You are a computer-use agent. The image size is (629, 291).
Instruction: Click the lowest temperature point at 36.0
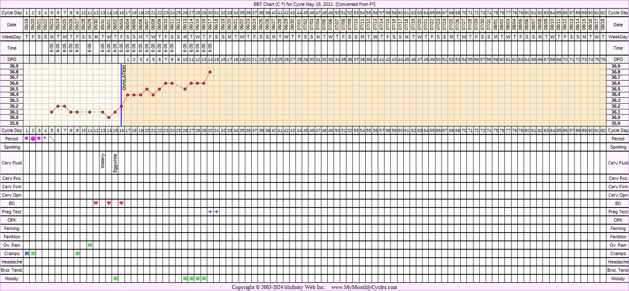click(x=109, y=117)
